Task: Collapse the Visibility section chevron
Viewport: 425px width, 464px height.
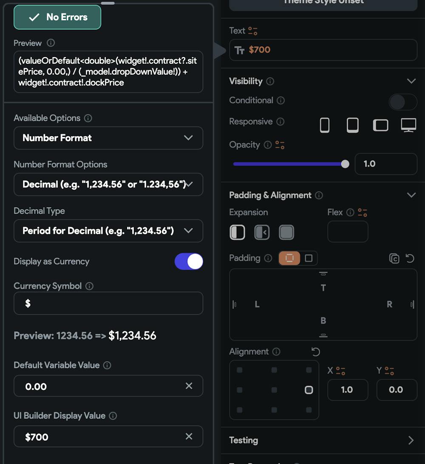Action: tap(411, 81)
